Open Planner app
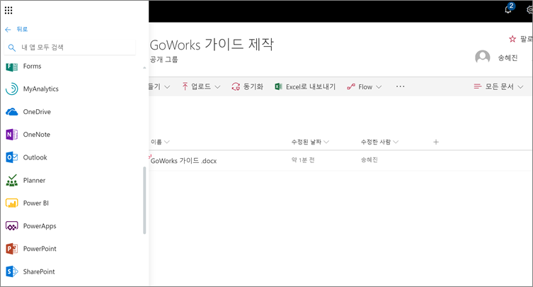The width and height of the screenshot is (533, 287). (x=34, y=181)
